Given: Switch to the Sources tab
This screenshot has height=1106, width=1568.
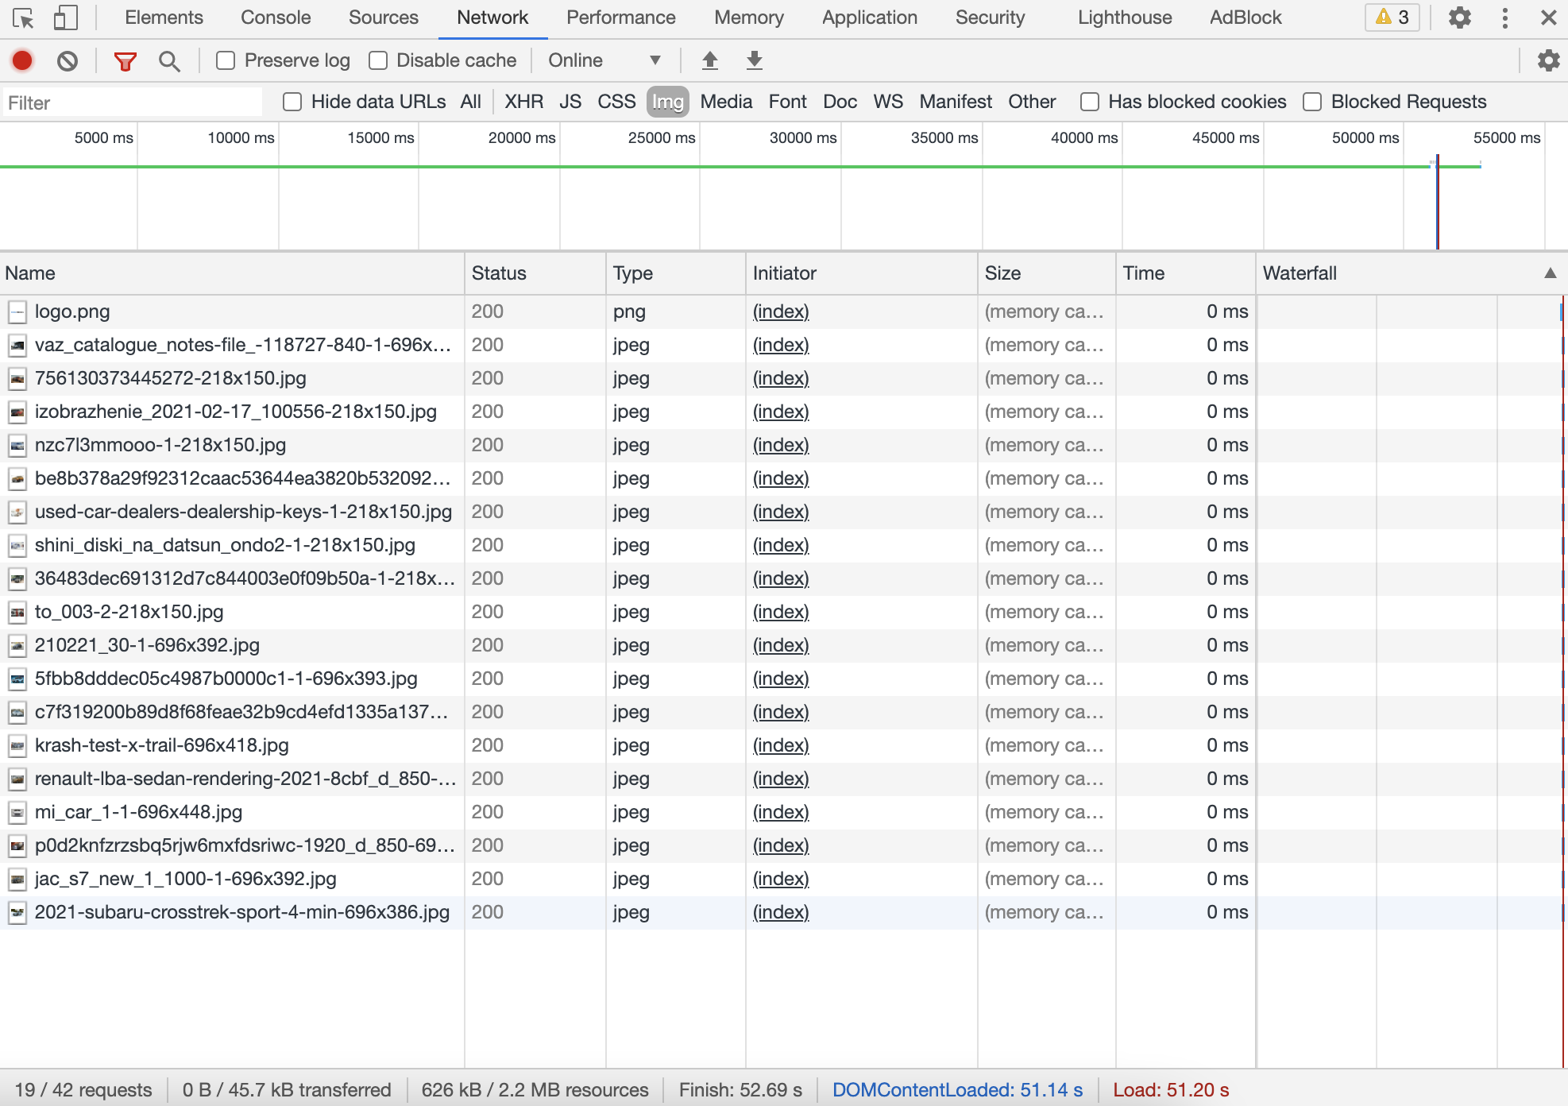Looking at the screenshot, I should click(x=384, y=17).
